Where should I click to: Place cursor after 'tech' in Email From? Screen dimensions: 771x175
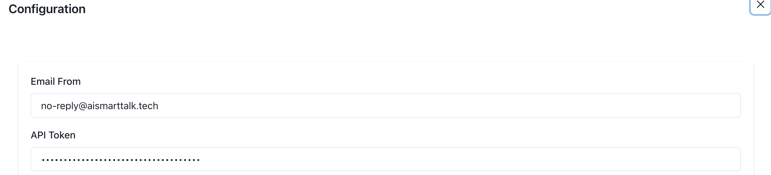click(159, 106)
